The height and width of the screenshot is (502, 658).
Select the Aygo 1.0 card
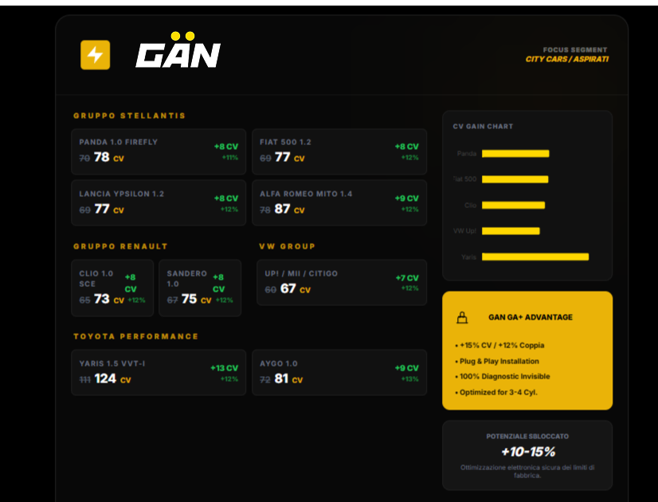[339, 373]
